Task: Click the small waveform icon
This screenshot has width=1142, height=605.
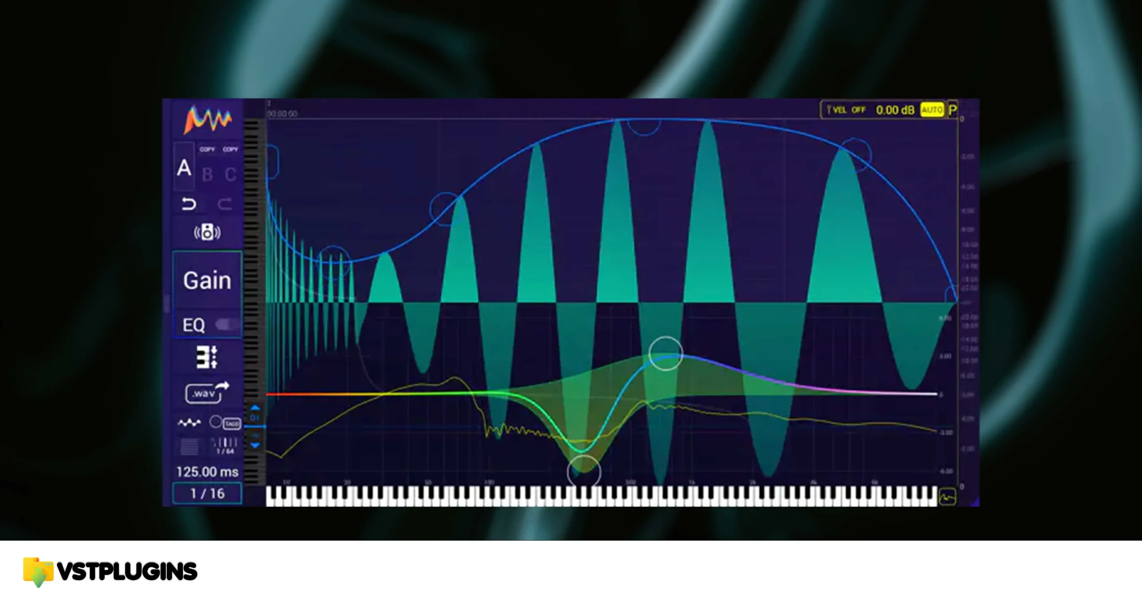Action: click(189, 422)
